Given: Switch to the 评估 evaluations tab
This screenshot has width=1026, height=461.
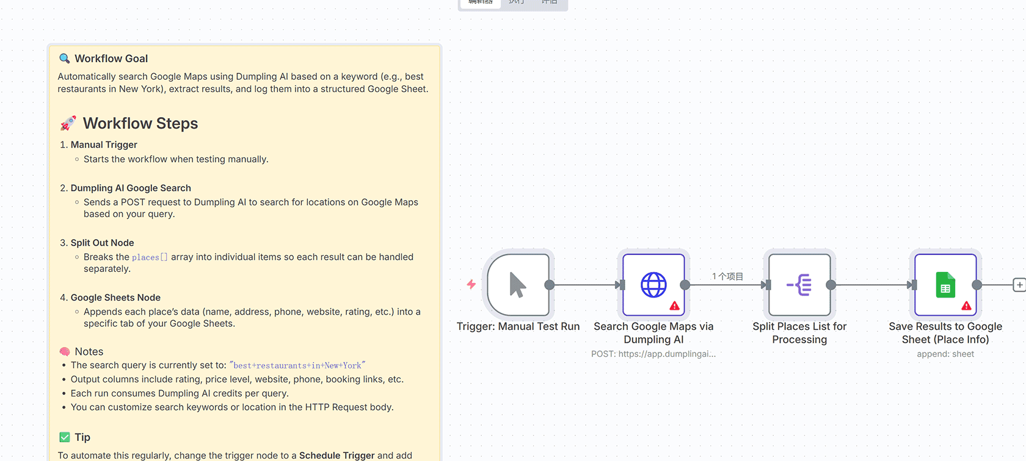Looking at the screenshot, I should point(549,2).
